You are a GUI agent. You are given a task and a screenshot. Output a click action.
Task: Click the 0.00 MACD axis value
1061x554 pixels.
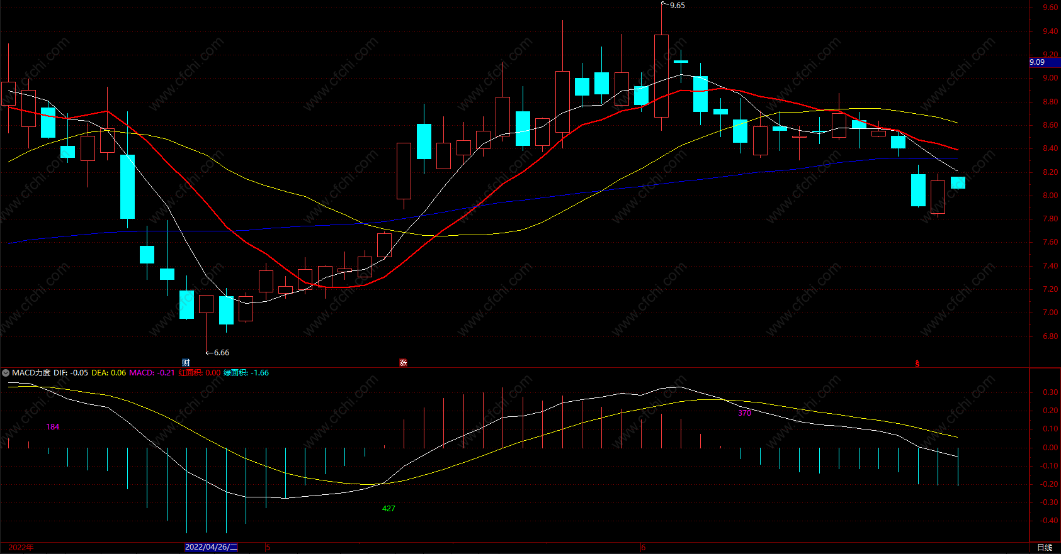(1050, 448)
